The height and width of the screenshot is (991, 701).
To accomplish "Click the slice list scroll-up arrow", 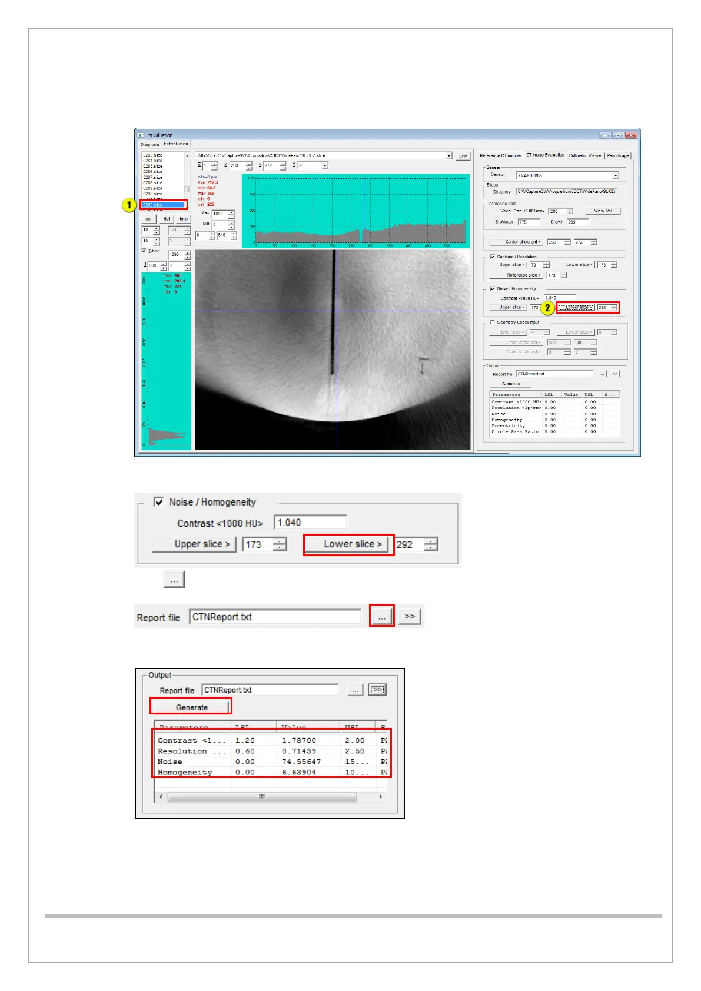I will (188, 155).
